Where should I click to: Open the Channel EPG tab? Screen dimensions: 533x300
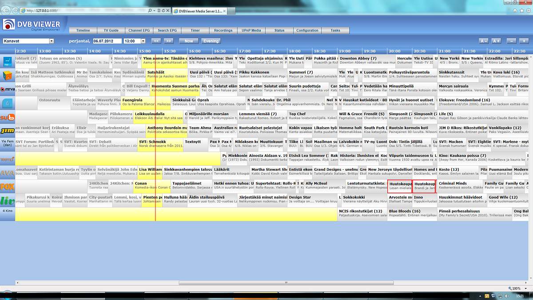click(139, 30)
